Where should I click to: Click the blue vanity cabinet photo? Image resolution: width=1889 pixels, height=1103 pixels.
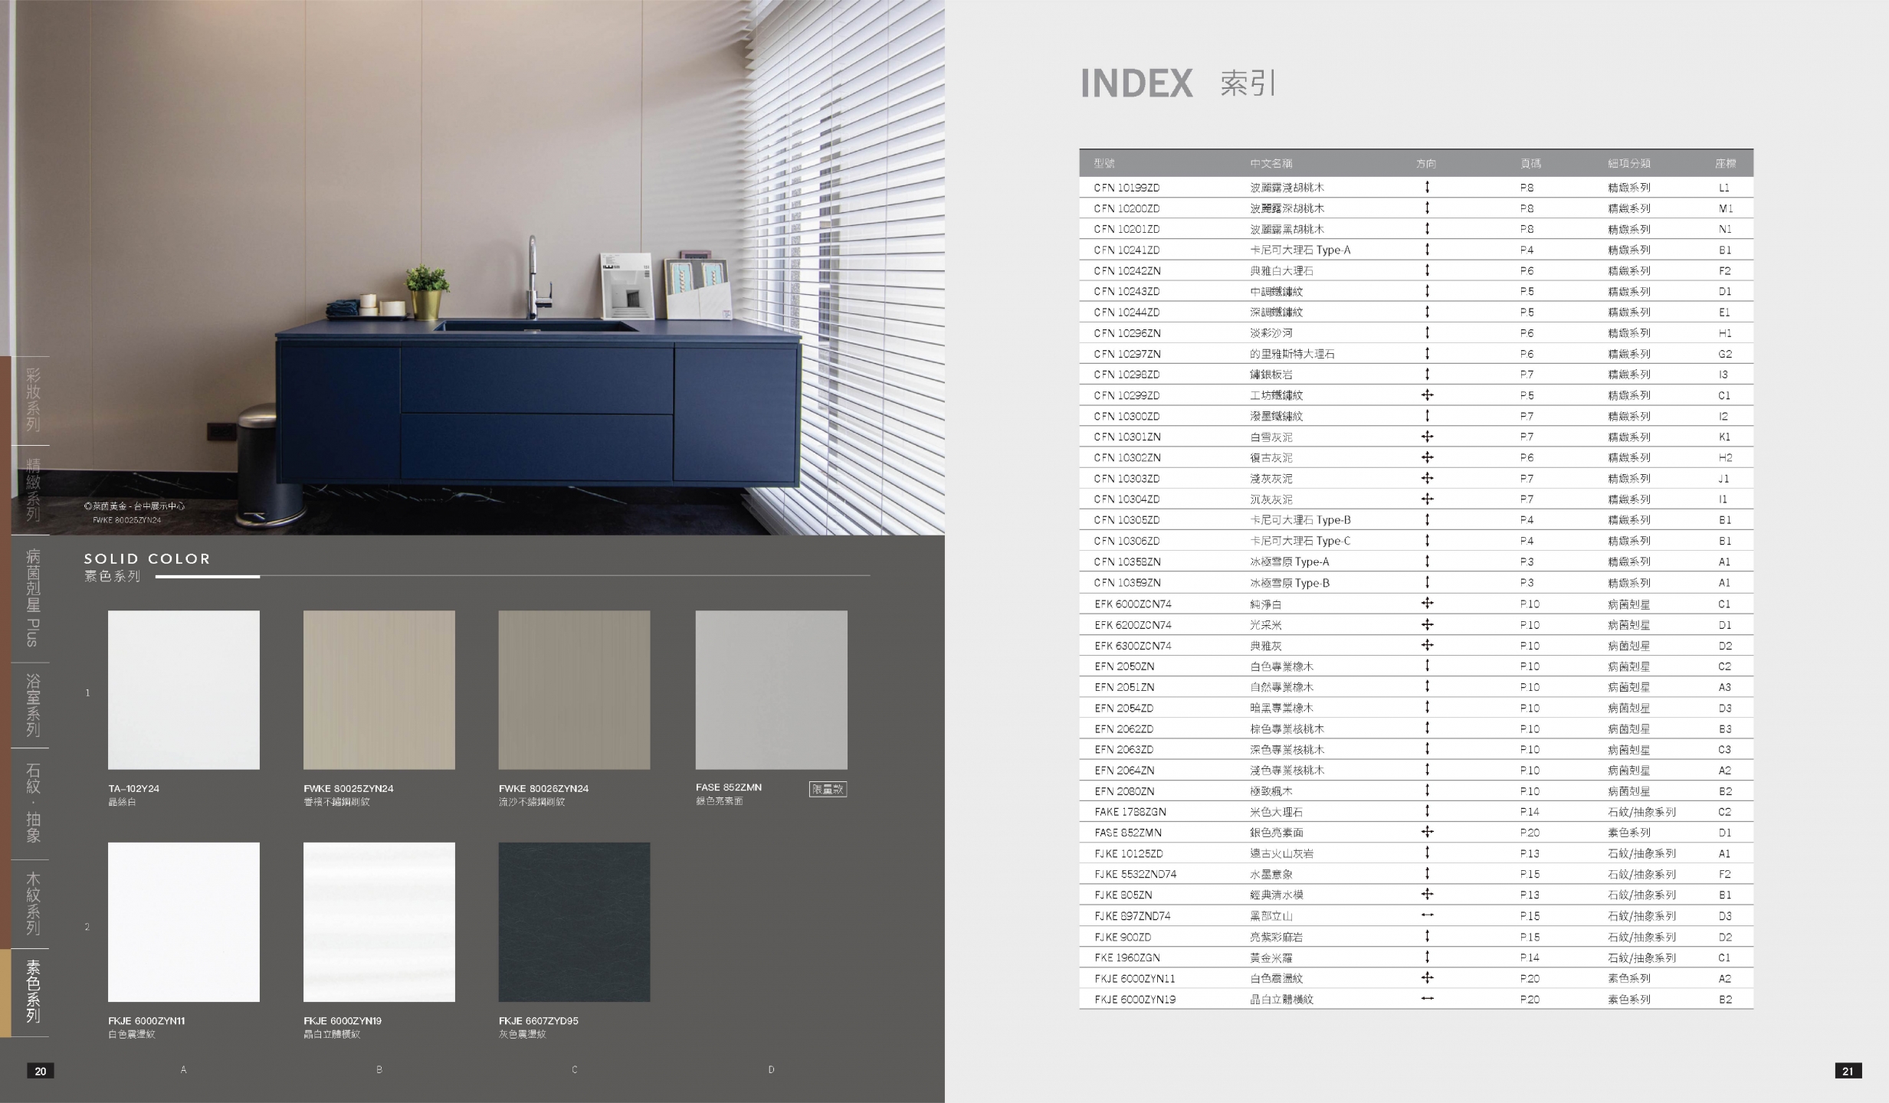click(536, 406)
